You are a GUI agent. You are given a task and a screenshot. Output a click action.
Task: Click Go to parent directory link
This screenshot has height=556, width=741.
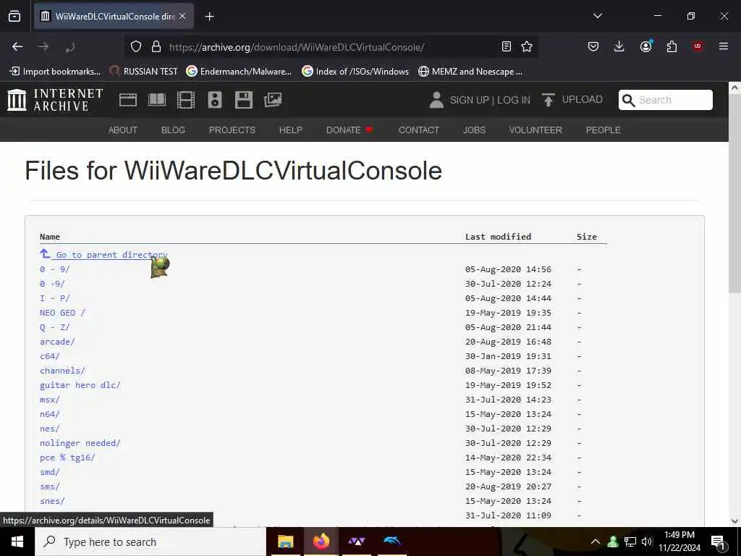(103, 254)
